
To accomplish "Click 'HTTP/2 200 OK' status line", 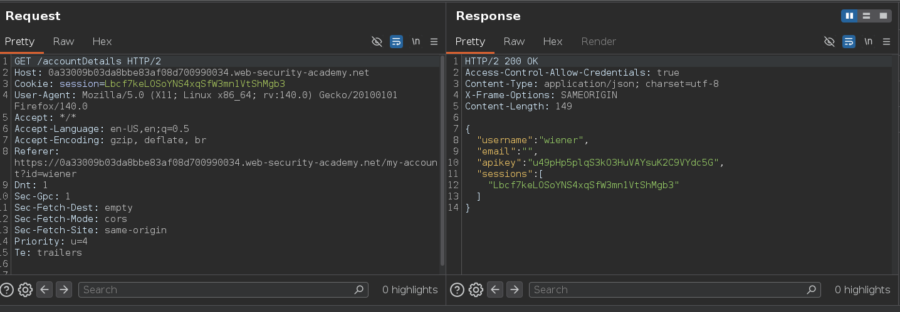I will (x=501, y=61).
